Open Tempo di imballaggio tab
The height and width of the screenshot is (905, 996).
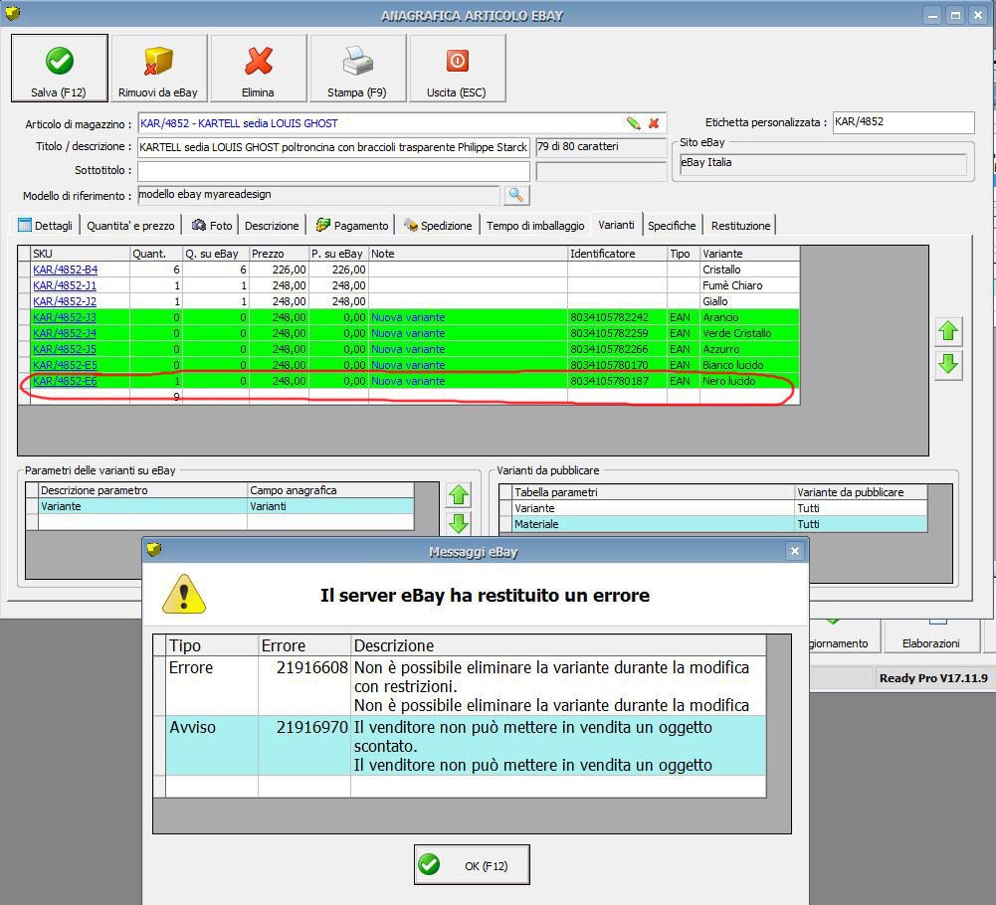[x=535, y=226]
